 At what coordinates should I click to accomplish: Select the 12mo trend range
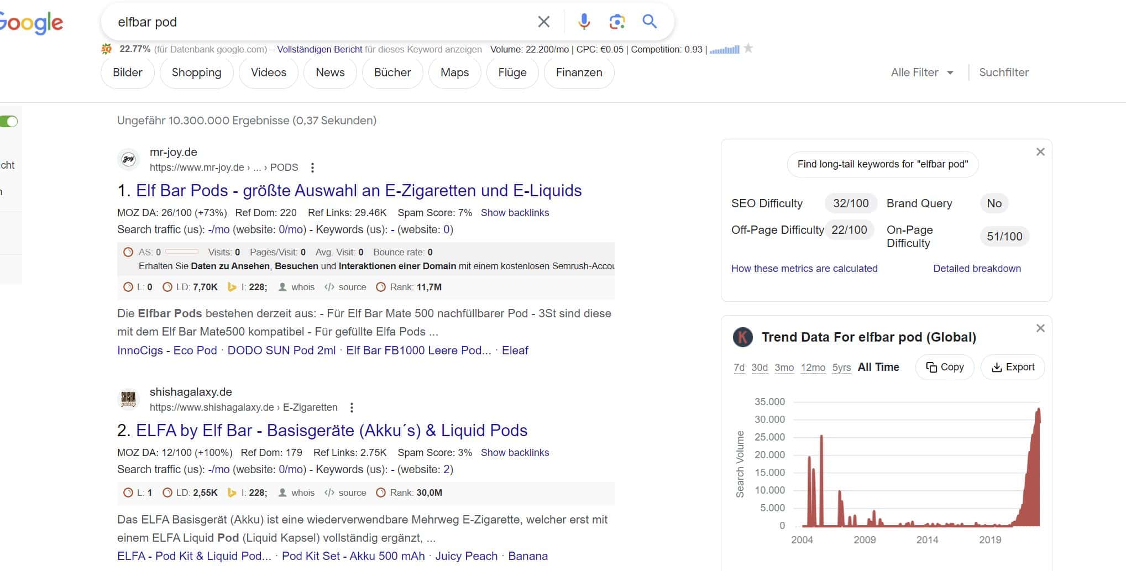click(x=813, y=368)
